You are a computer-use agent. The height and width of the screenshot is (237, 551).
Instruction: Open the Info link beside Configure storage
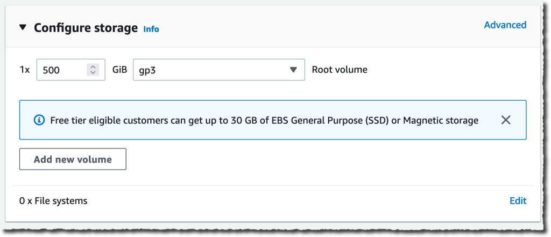pos(151,29)
